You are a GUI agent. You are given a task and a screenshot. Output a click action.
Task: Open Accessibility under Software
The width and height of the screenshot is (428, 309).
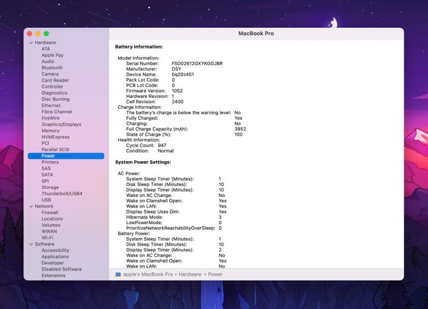tap(56, 250)
